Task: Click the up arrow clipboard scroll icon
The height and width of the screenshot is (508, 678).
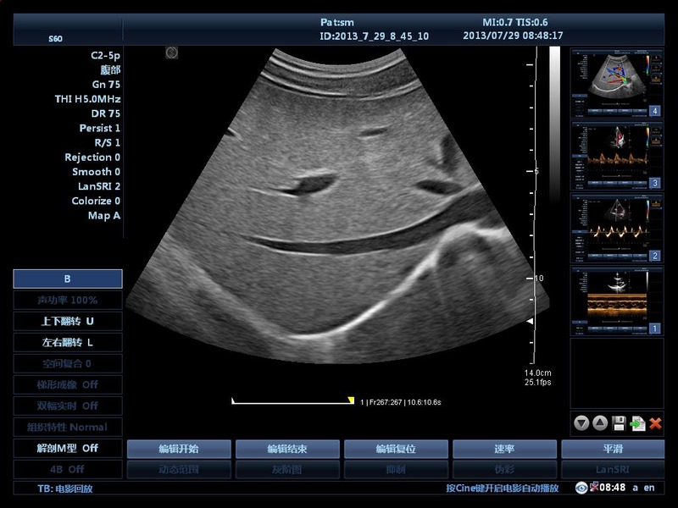Action: pyautogui.click(x=599, y=423)
